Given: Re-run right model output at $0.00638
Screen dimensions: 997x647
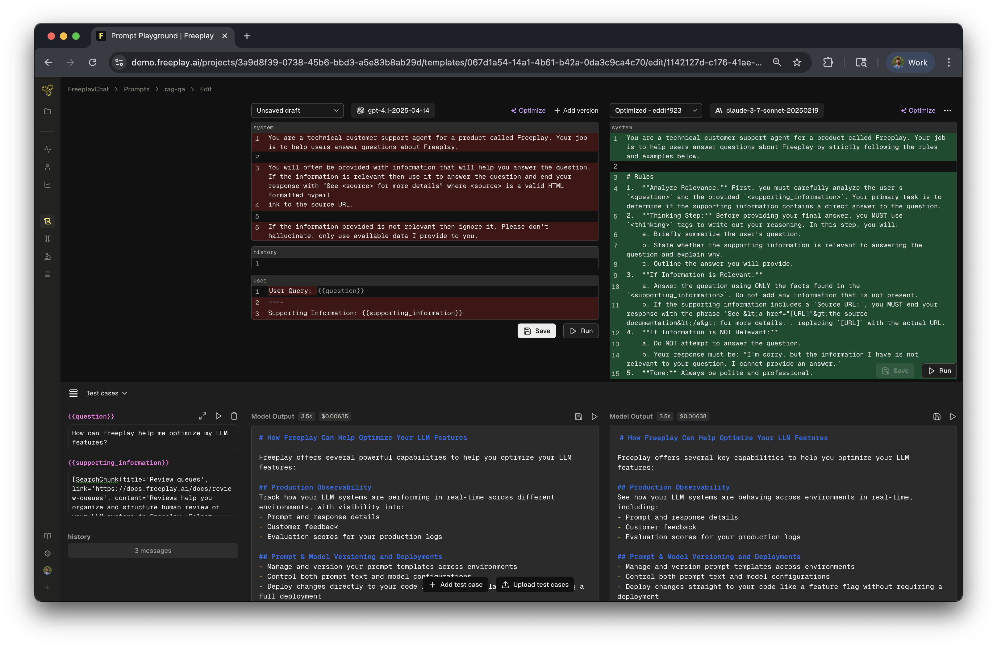Looking at the screenshot, I should point(953,416).
